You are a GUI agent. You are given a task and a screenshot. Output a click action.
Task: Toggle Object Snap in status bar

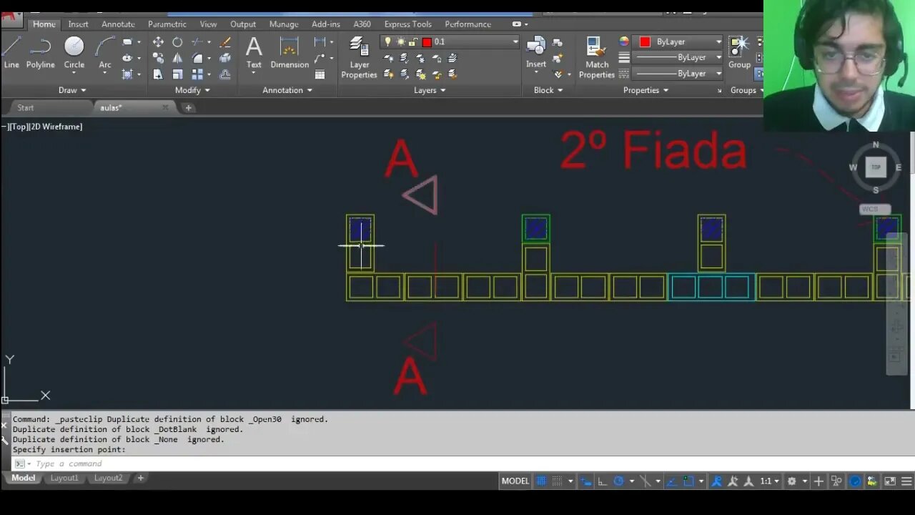click(689, 481)
